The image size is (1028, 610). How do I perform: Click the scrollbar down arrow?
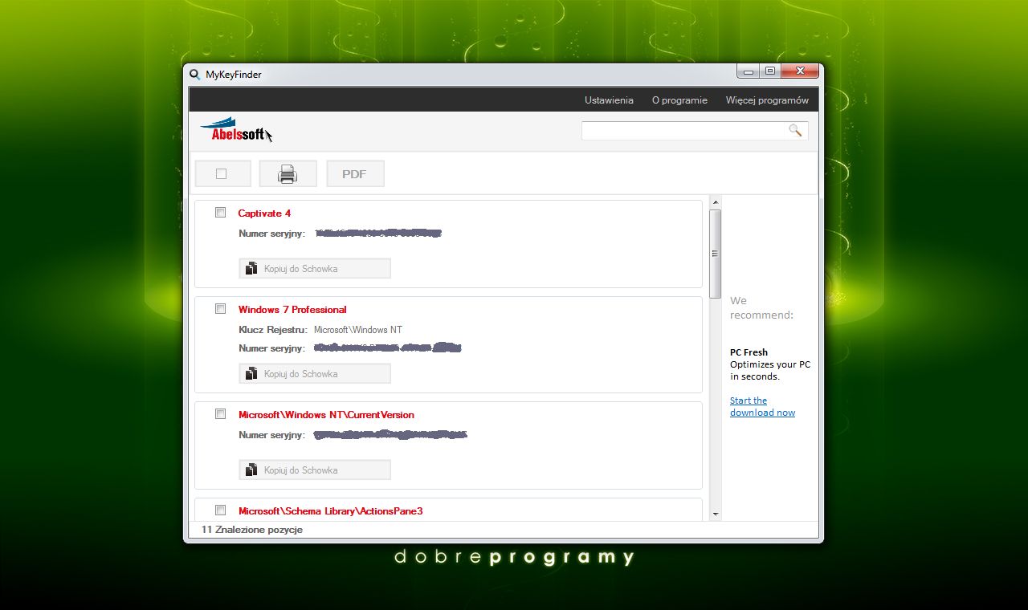click(x=715, y=514)
